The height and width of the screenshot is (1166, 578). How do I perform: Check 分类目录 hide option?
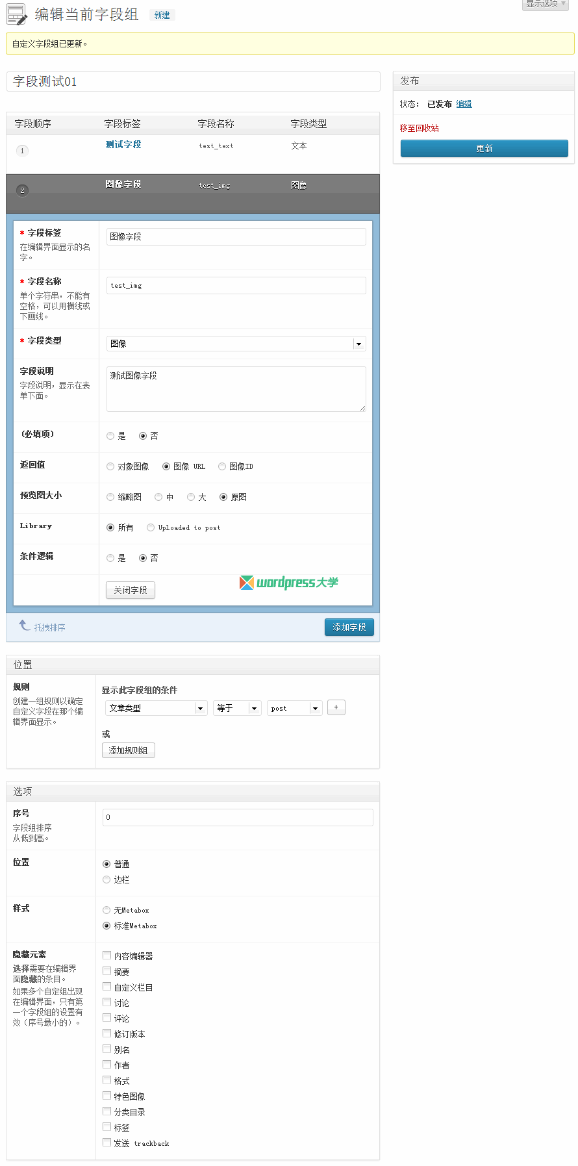107,1111
